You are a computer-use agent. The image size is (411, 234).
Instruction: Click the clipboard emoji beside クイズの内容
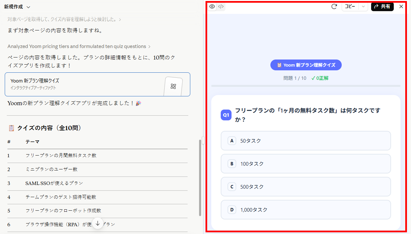[11, 128]
